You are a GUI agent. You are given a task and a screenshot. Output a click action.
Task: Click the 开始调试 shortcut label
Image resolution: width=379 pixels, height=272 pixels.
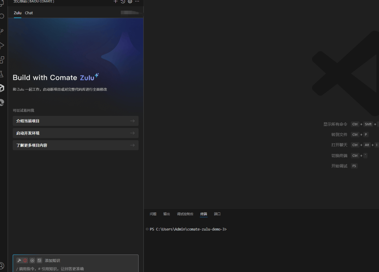click(339, 166)
